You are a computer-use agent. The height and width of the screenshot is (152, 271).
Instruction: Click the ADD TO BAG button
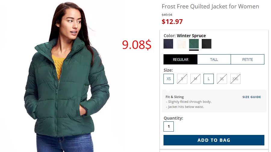tap(214, 140)
